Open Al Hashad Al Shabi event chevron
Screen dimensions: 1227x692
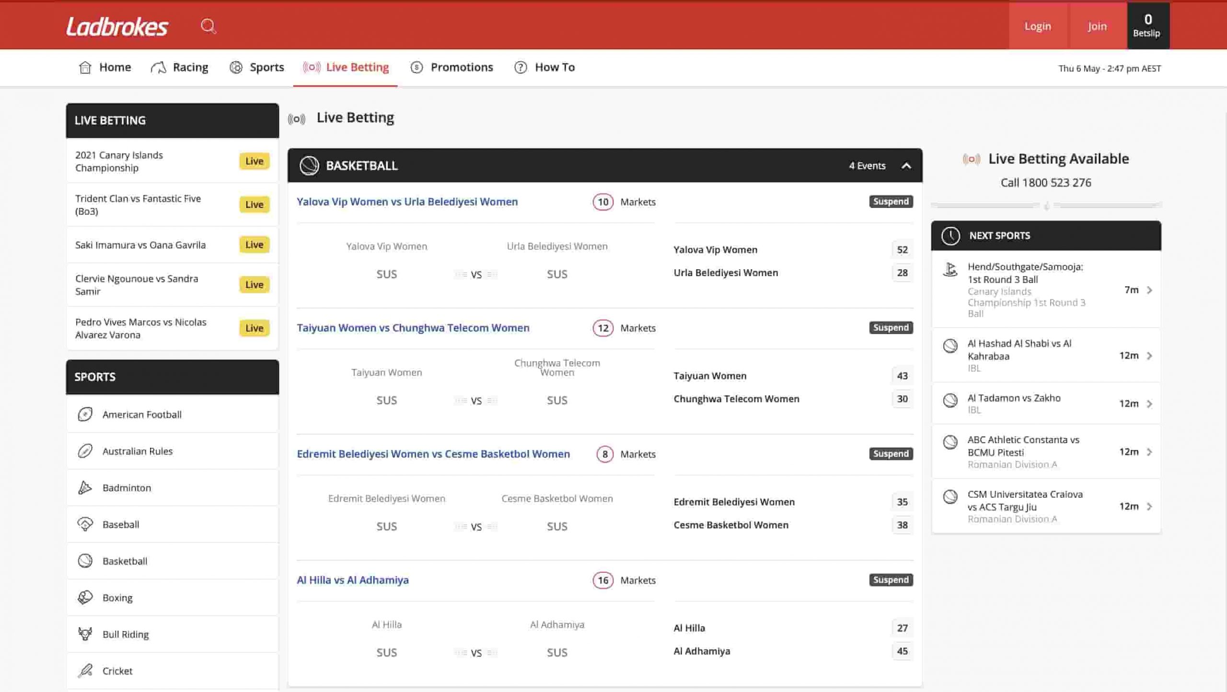coord(1149,356)
